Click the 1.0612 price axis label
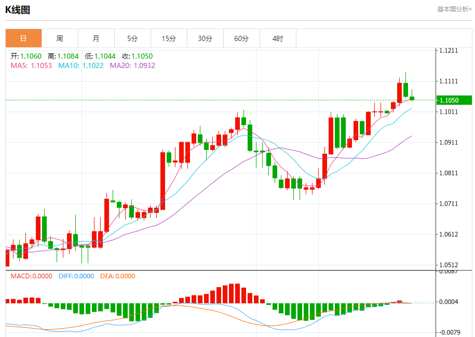 click(x=449, y=234)
